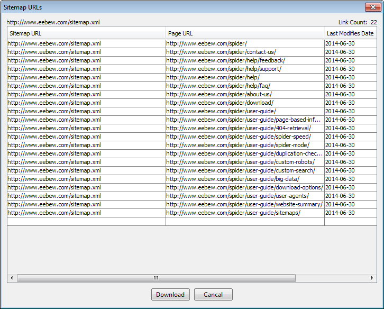Select the /spider/help/faq/ page URL
The width and height of the screenshot is (384, 309).
245,86
